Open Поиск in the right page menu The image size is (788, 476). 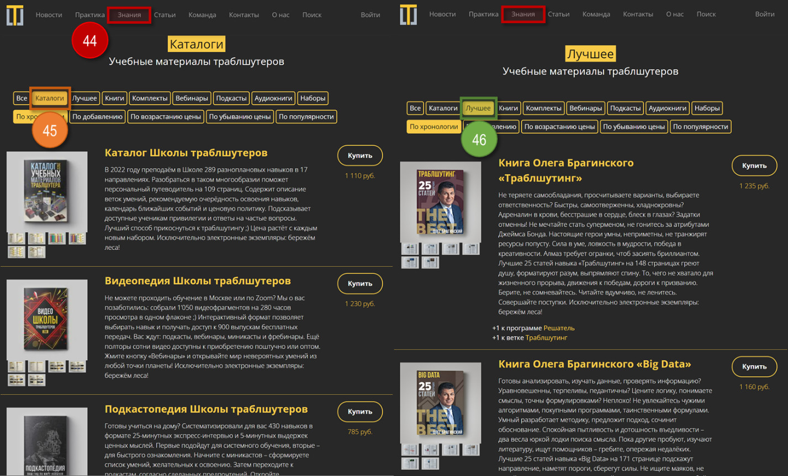point(706,14)
